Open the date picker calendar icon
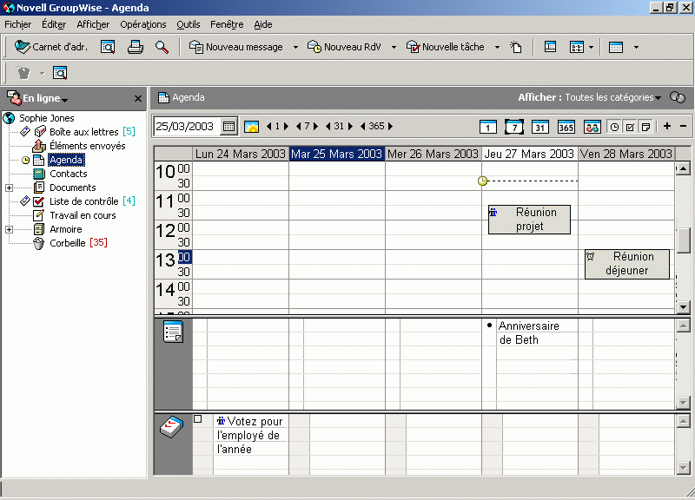695x500 pixels. 228,127
